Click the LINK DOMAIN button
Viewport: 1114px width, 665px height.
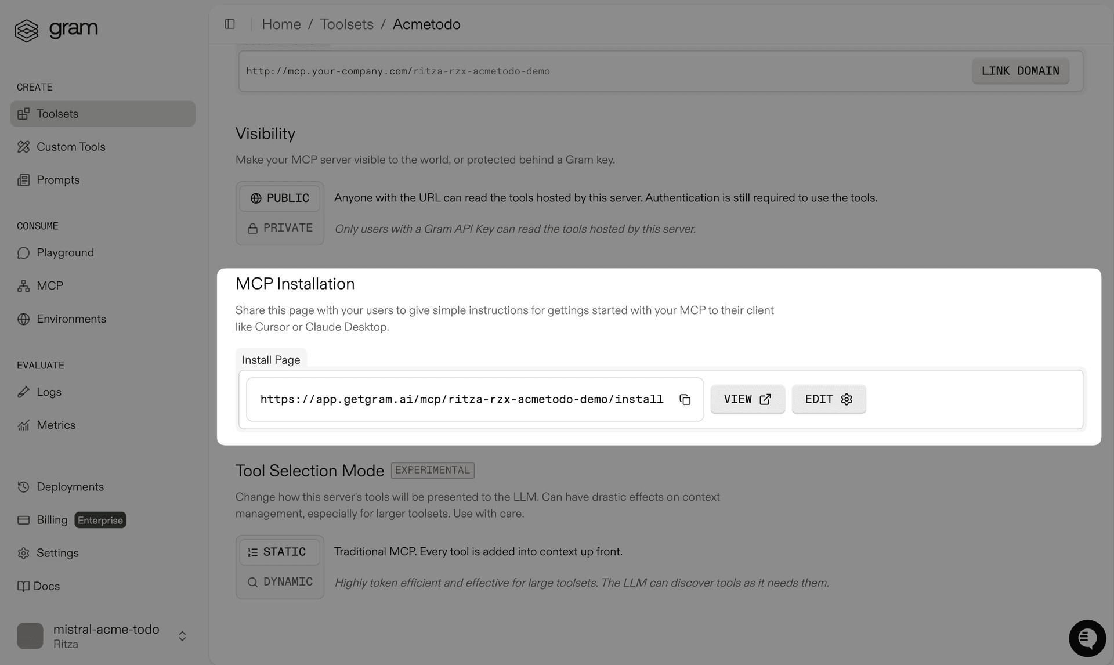pyautogui.click(x=1020, y=71)
